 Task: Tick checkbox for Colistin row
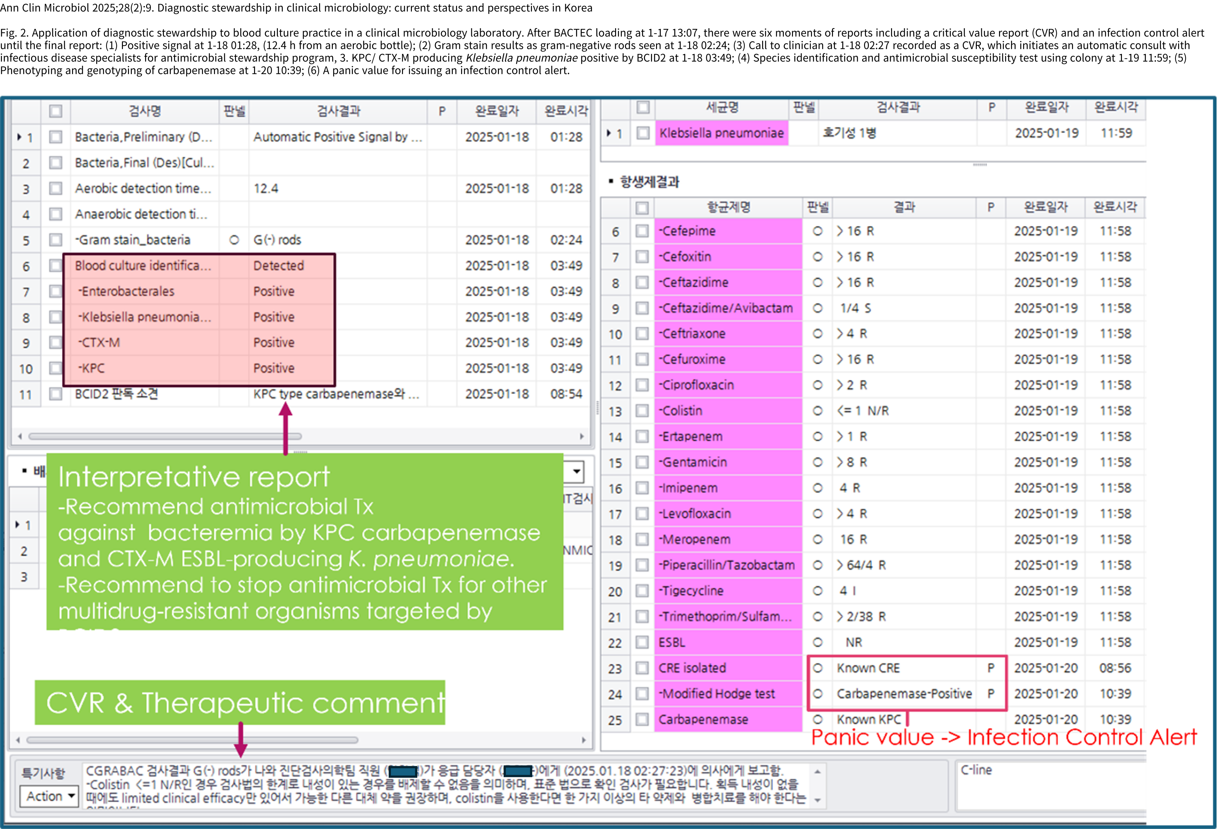(642, 410)
